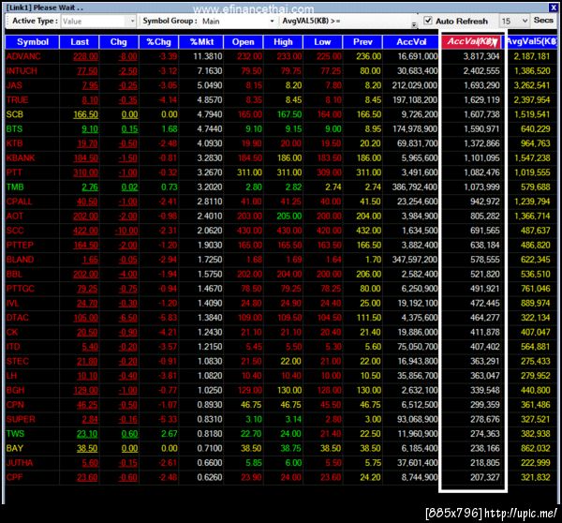562x523 pixels.
Task: Select the SCB symbol
Action: (15, 114)
